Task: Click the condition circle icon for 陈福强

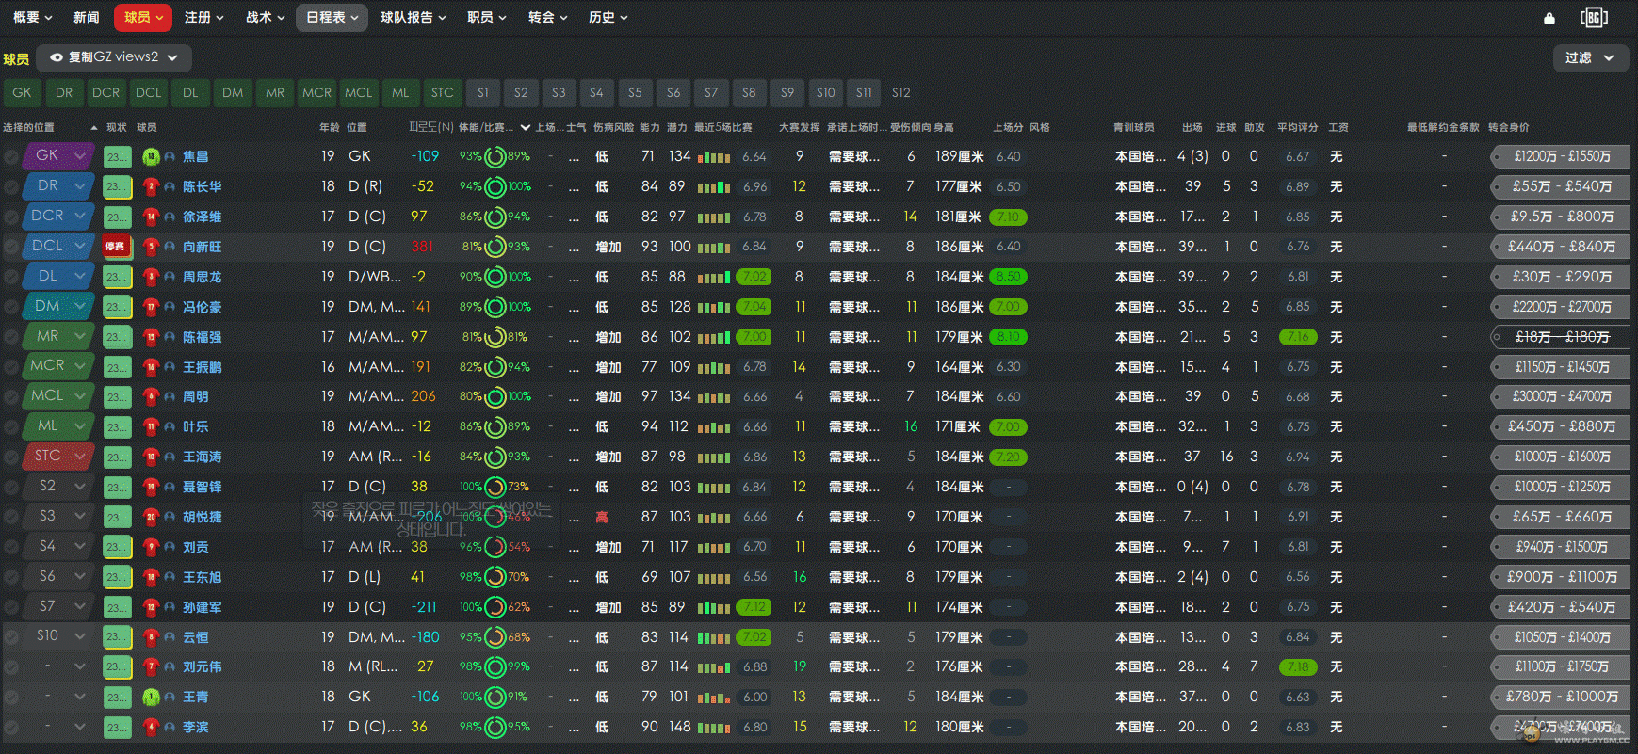Action: coord(495,337)
